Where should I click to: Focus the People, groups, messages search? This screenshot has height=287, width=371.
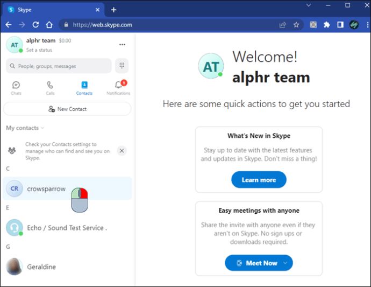point(59,66)
